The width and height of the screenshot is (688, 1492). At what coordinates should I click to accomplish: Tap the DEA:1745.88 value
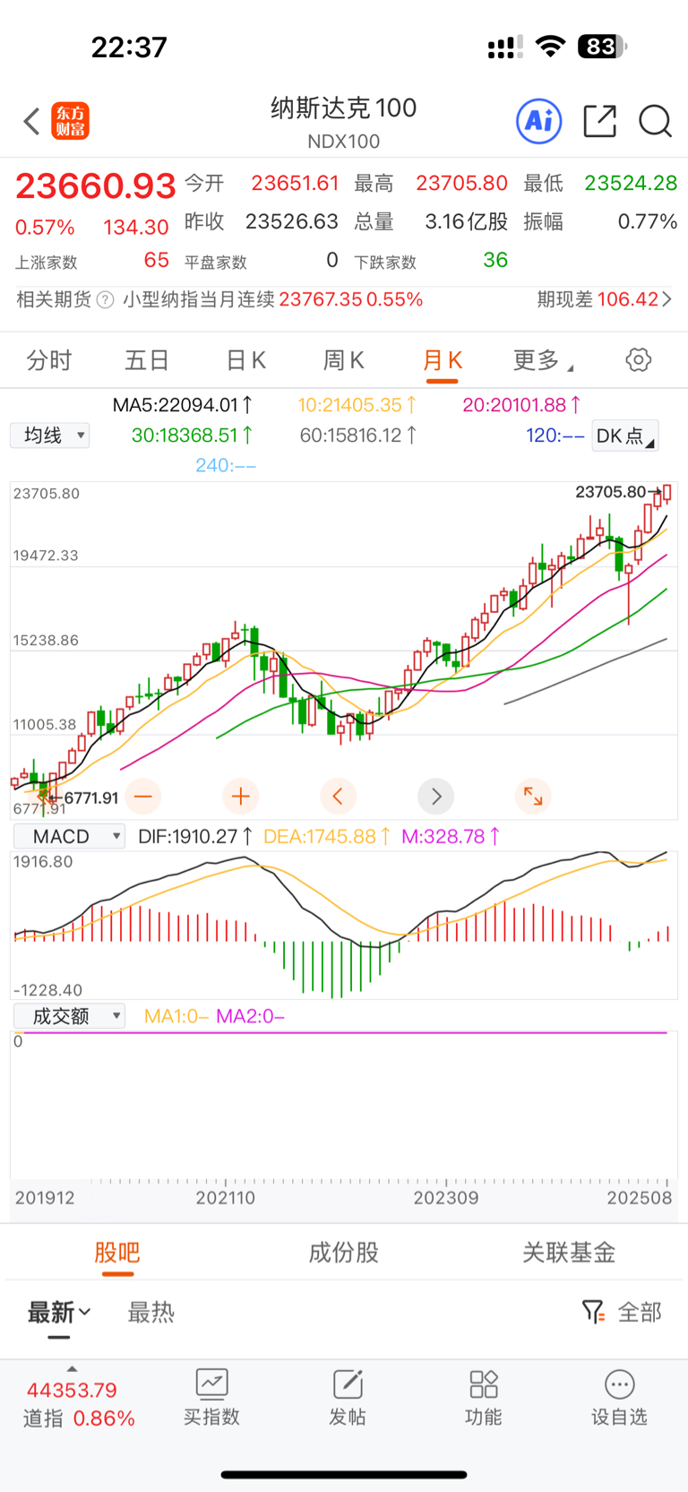click(x=327, y=837)
